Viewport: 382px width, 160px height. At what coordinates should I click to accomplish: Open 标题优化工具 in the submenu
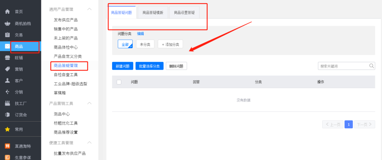(66, 123)
